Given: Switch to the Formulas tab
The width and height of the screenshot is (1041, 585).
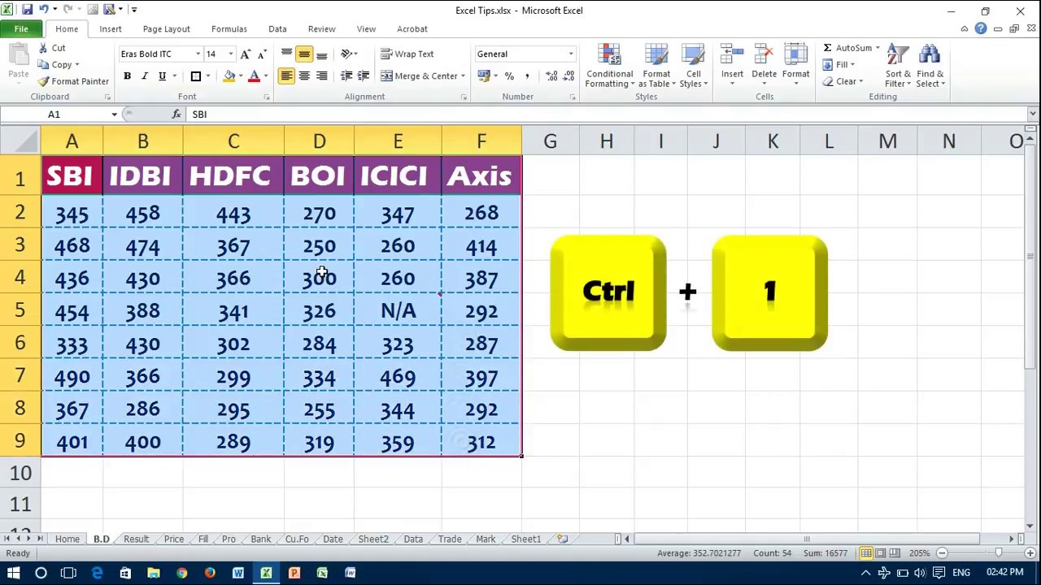Looking at the screenshot, I should (x=229, y=29).
